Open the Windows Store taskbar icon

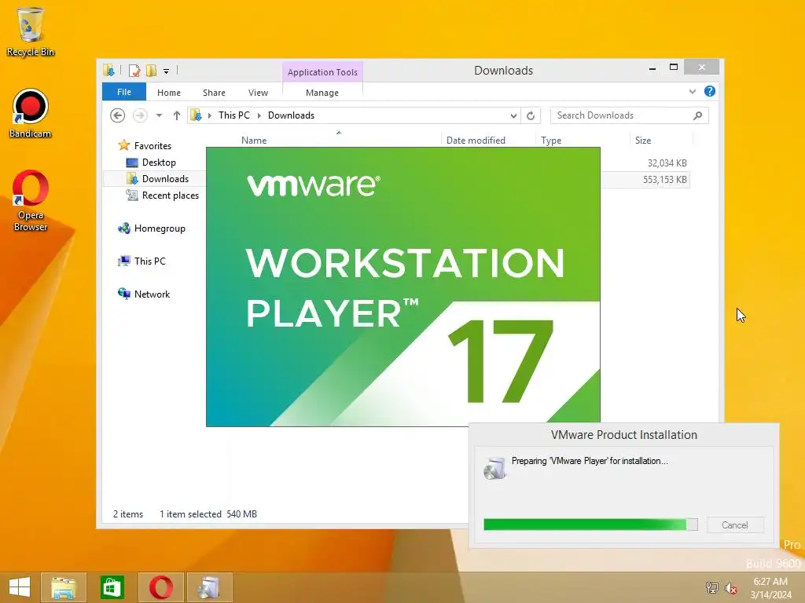point(112,587)
